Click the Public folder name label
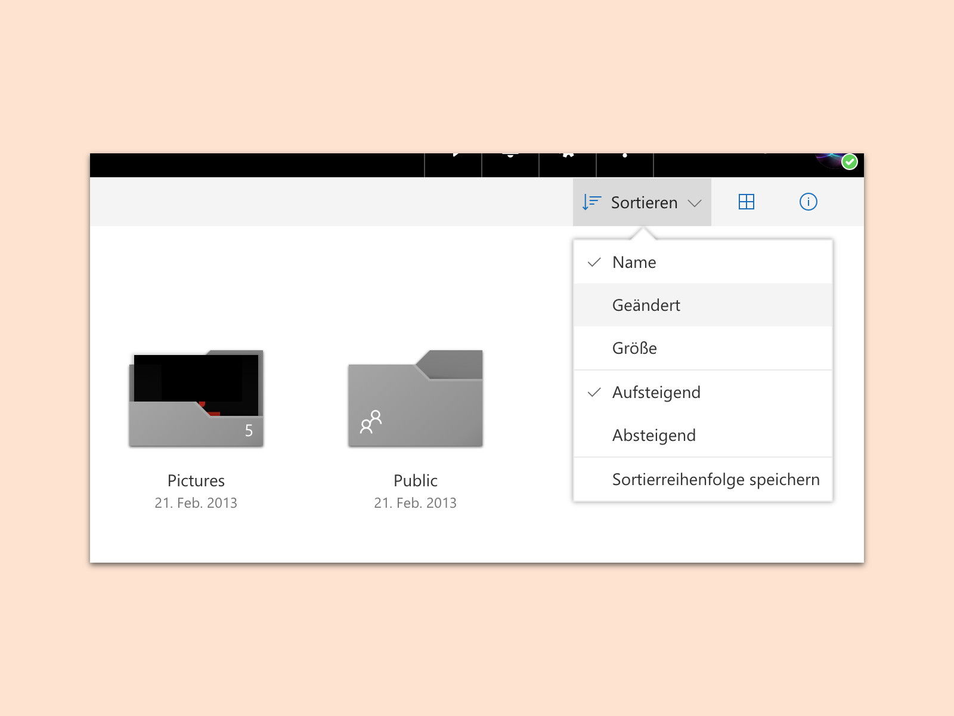Viewport: 954px width, 716px height. (x=416, y=480)
